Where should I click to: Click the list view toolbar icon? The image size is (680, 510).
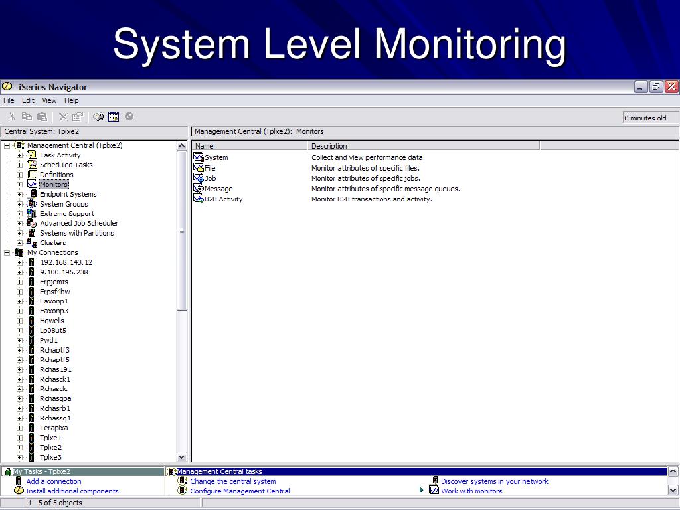tap(114, 116)
